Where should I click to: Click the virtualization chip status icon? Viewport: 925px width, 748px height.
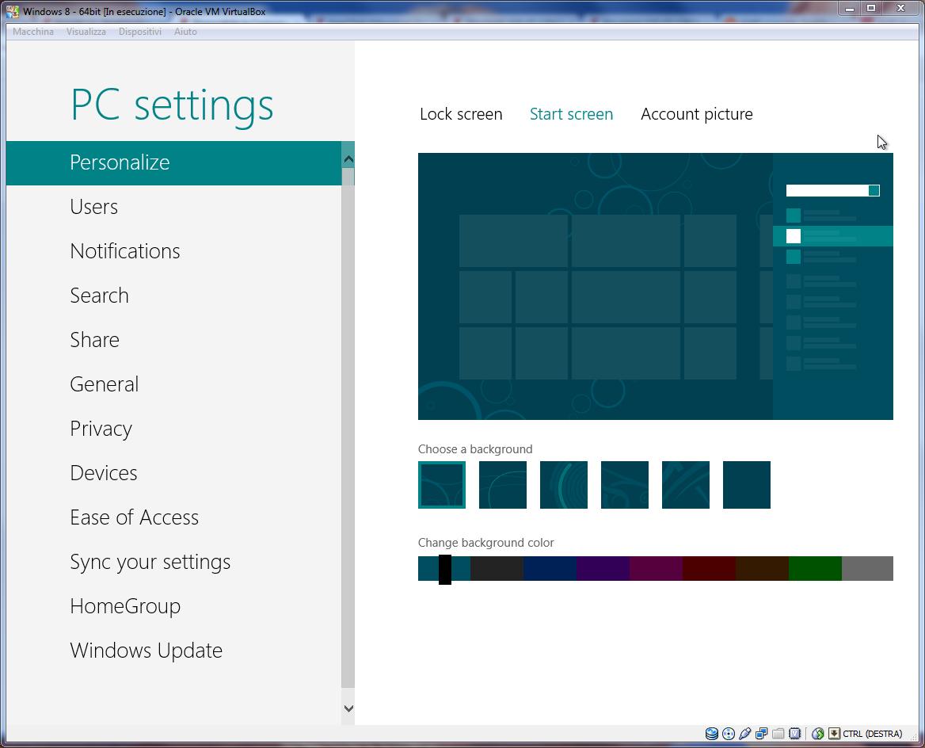pos(794,733)
